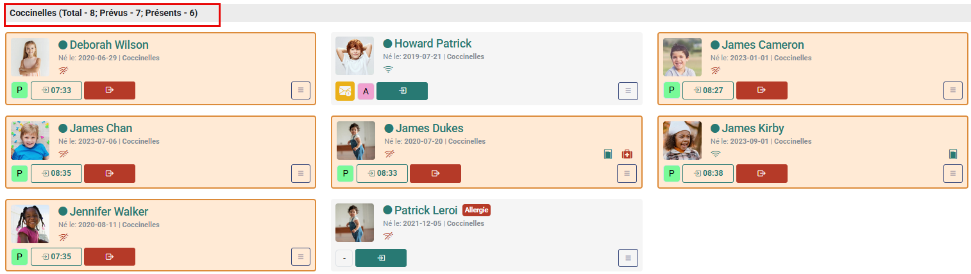Click the wifi icon on James Kirby's card
Screen dimensions: 971x274
[x=716, y=154]
